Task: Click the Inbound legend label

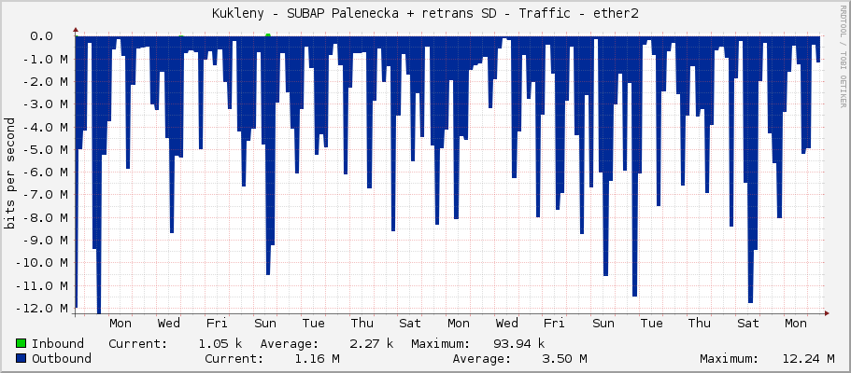Action: [x=58, y=343]
